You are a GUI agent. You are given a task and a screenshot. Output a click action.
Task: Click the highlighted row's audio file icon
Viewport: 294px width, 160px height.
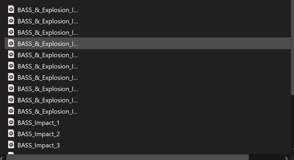click(11, 43)
